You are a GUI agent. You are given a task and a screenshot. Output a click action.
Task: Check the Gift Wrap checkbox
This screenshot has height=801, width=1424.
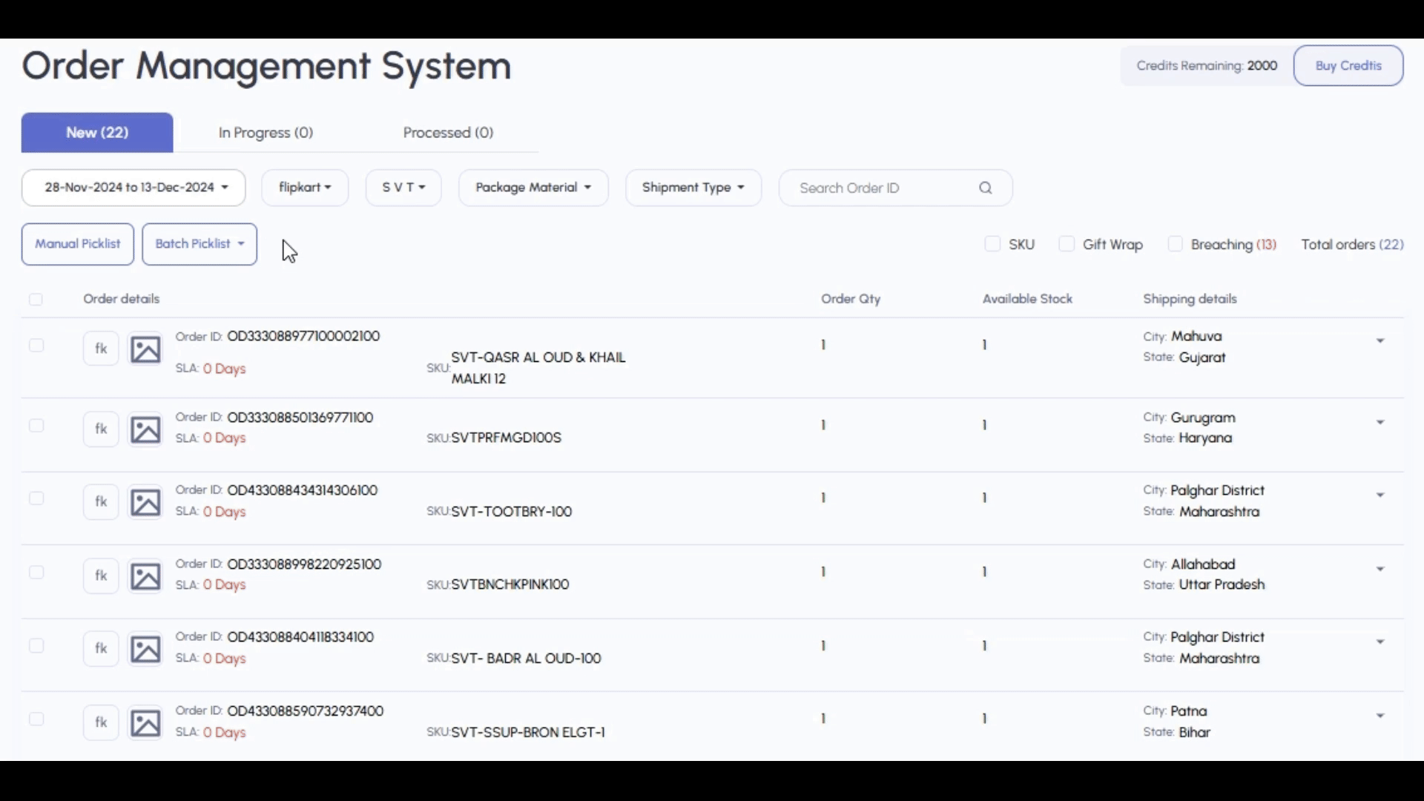coord(1067,243)
